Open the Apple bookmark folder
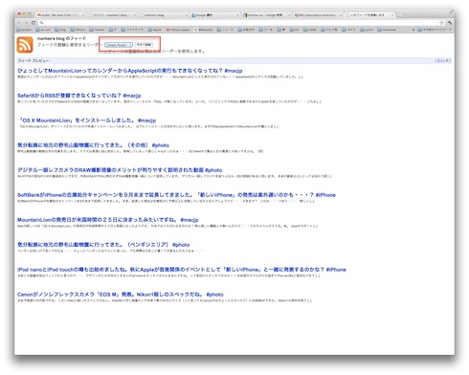The height and width of the screenshot is (375, 469). coord(155,30)
